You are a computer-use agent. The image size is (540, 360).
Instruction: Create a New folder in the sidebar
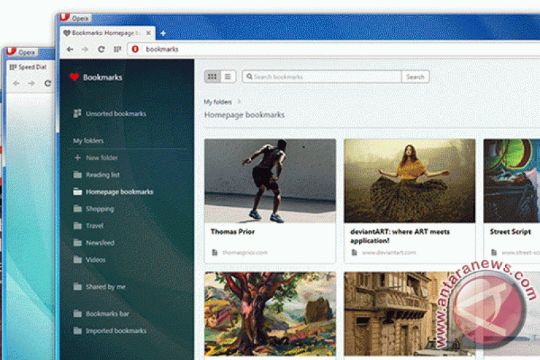point(101,158)
